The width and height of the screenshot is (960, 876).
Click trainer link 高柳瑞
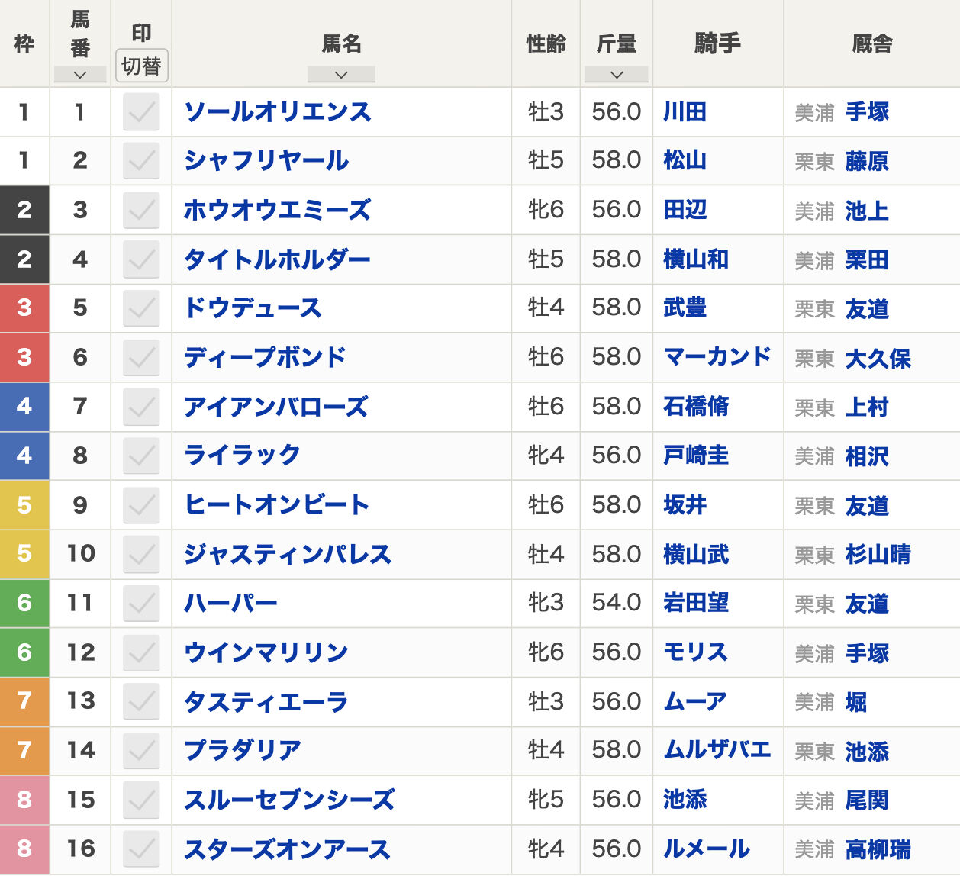pyautogui.click(x=878, y=849)
